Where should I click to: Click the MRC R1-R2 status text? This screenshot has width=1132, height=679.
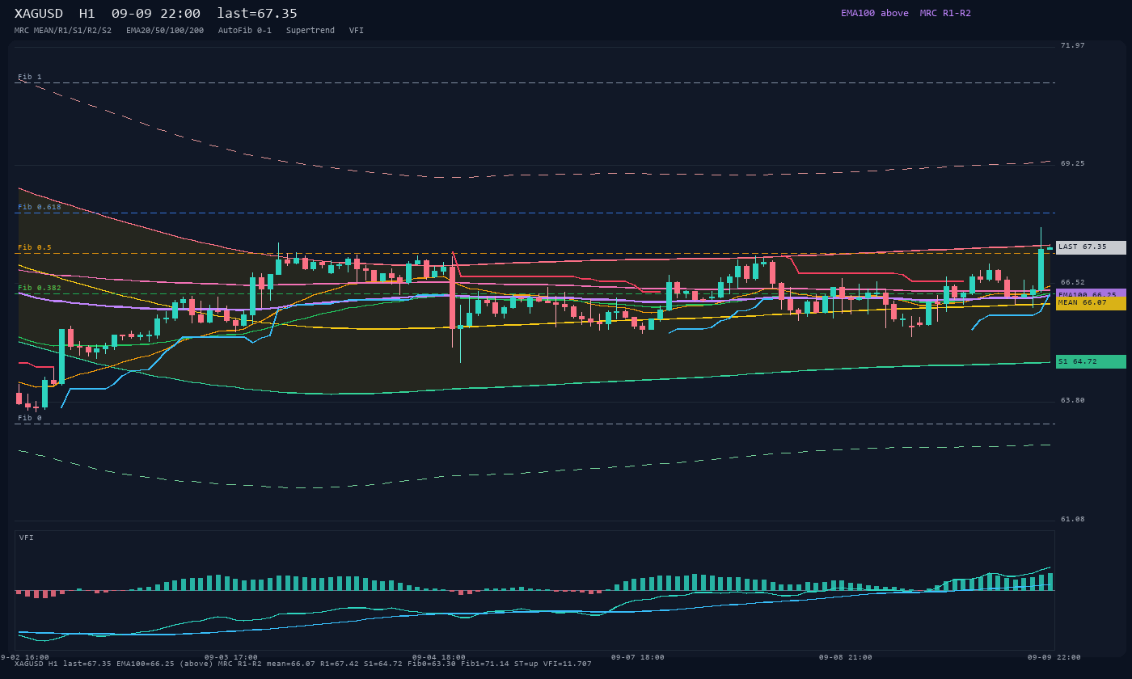pyautogui.click(x=945, y=13)
